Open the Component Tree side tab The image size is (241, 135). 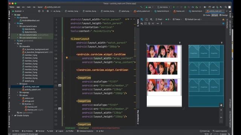138,117
